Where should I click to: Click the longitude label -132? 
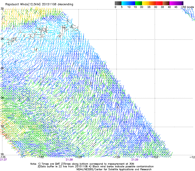tap(41, 157)
